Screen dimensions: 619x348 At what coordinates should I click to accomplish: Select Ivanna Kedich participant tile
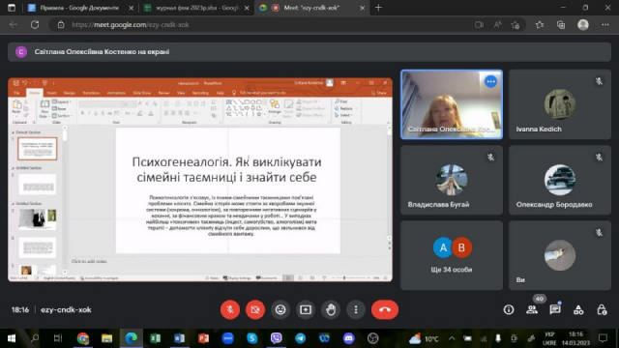click(x=560, y=104)
